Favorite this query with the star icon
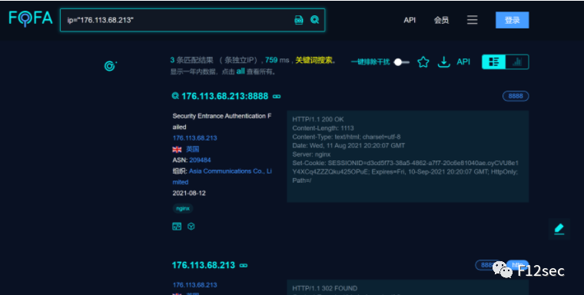Image resolution: width=584 pixels, height=295 pixels. coord(423,61)
